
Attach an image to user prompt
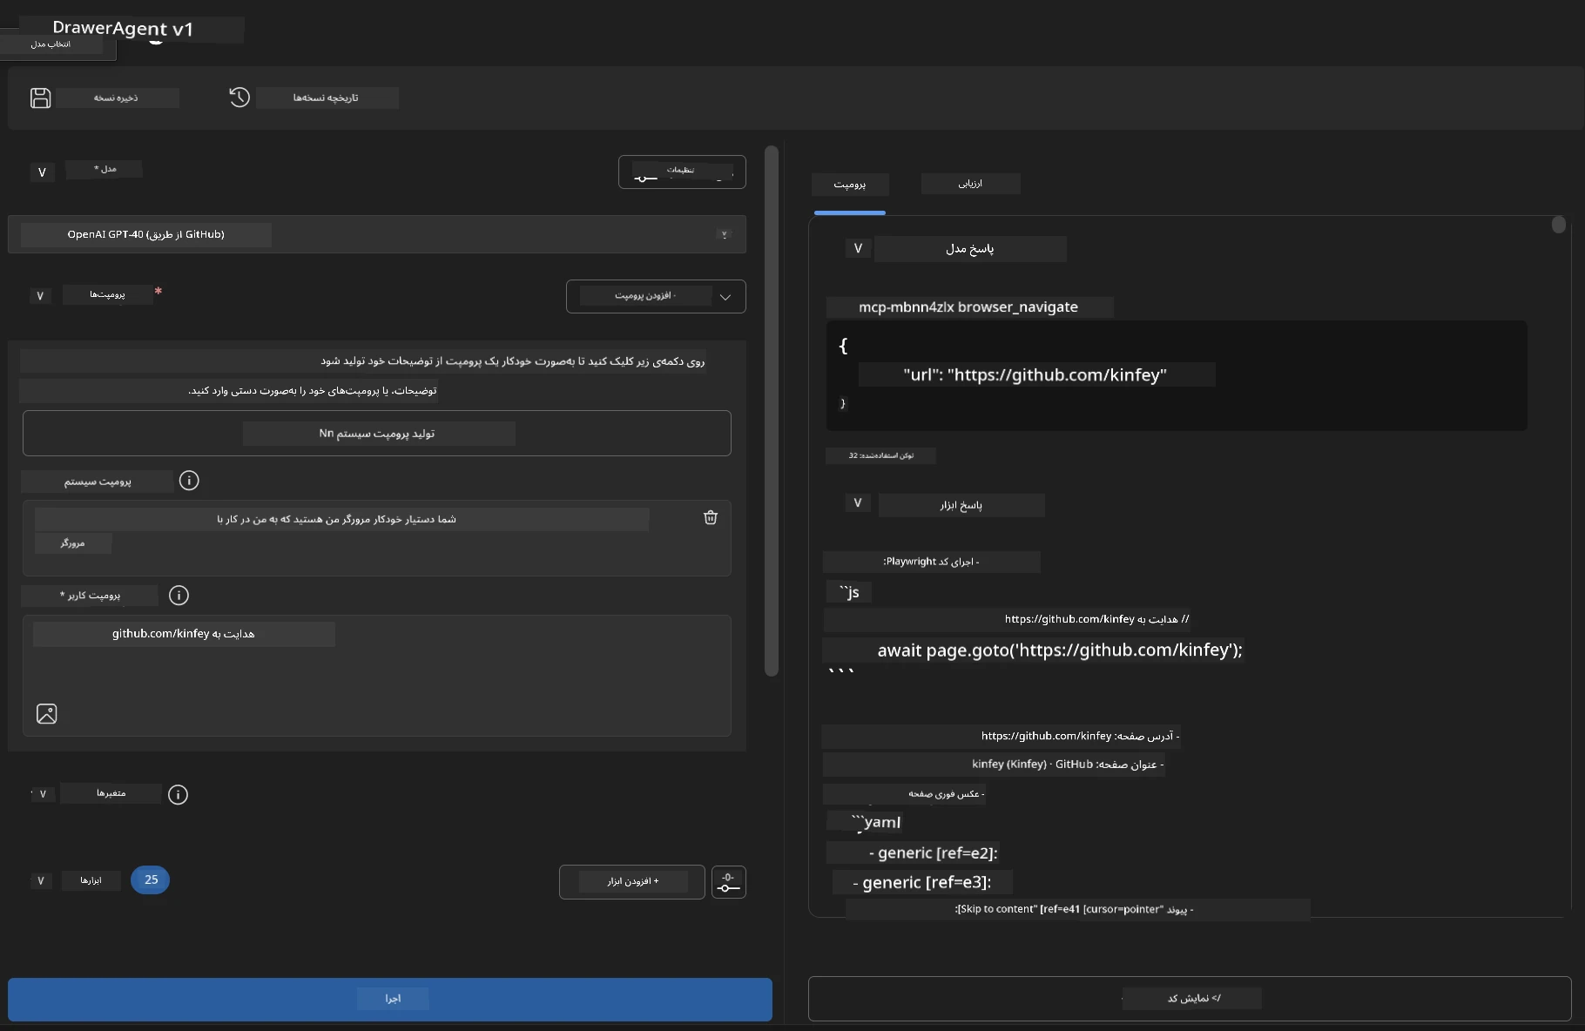pyautogui.click(x=47, y=714)
